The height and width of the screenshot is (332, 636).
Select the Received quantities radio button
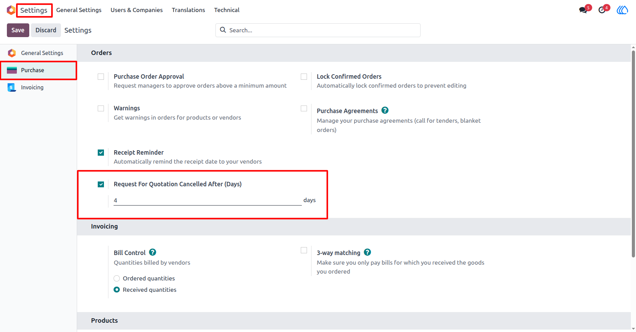pyautogui.click(x=117, y=290)
